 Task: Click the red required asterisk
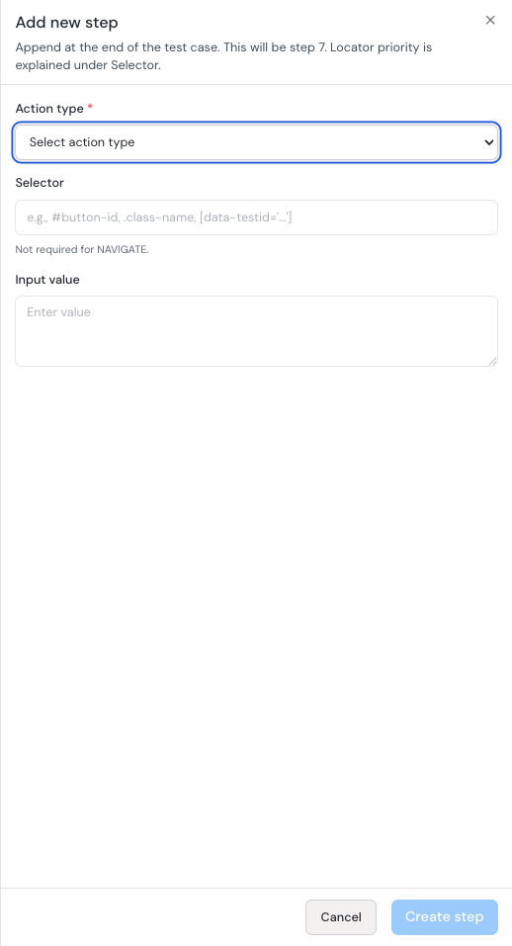coord(91,108)
